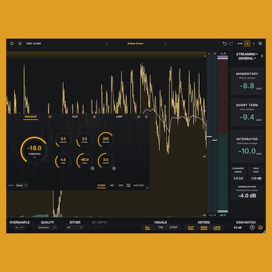Click the 0.0 Output knob

(106, 160)
